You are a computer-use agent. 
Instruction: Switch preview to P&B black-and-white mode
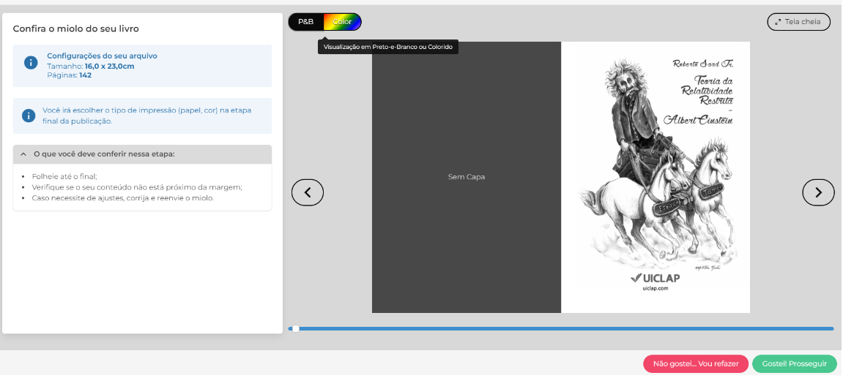click(x=306, y=22)
